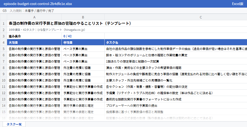Click task 予備費の確保率の設定

click(x=176, y=93)
